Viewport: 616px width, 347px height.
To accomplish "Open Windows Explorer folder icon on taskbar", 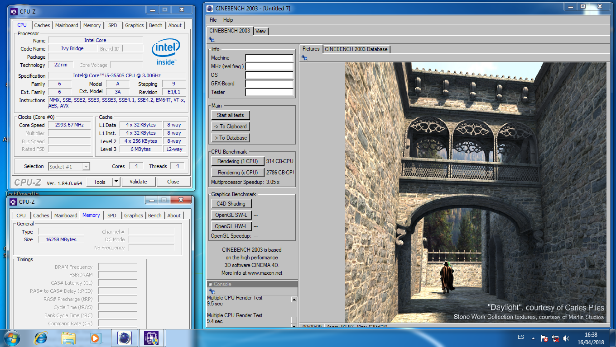I will (x=68, y=338).
